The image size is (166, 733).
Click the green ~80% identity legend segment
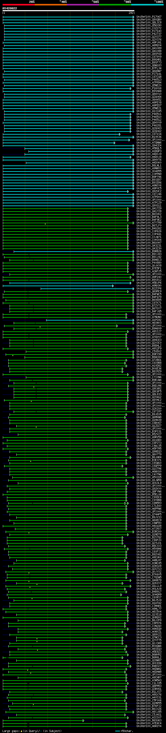point(115,5)
